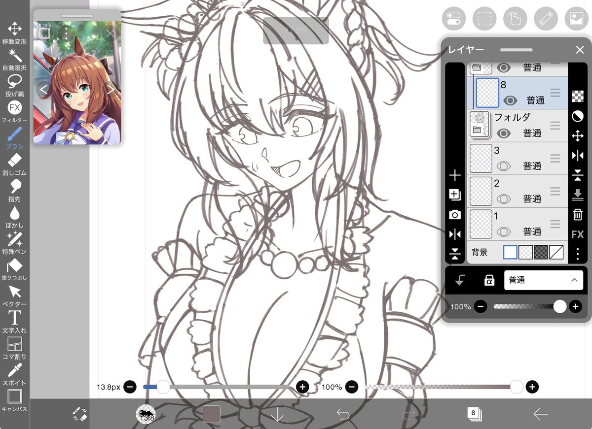
Task: Select the white 背景 background swatch
Action: tap(511, 252)
